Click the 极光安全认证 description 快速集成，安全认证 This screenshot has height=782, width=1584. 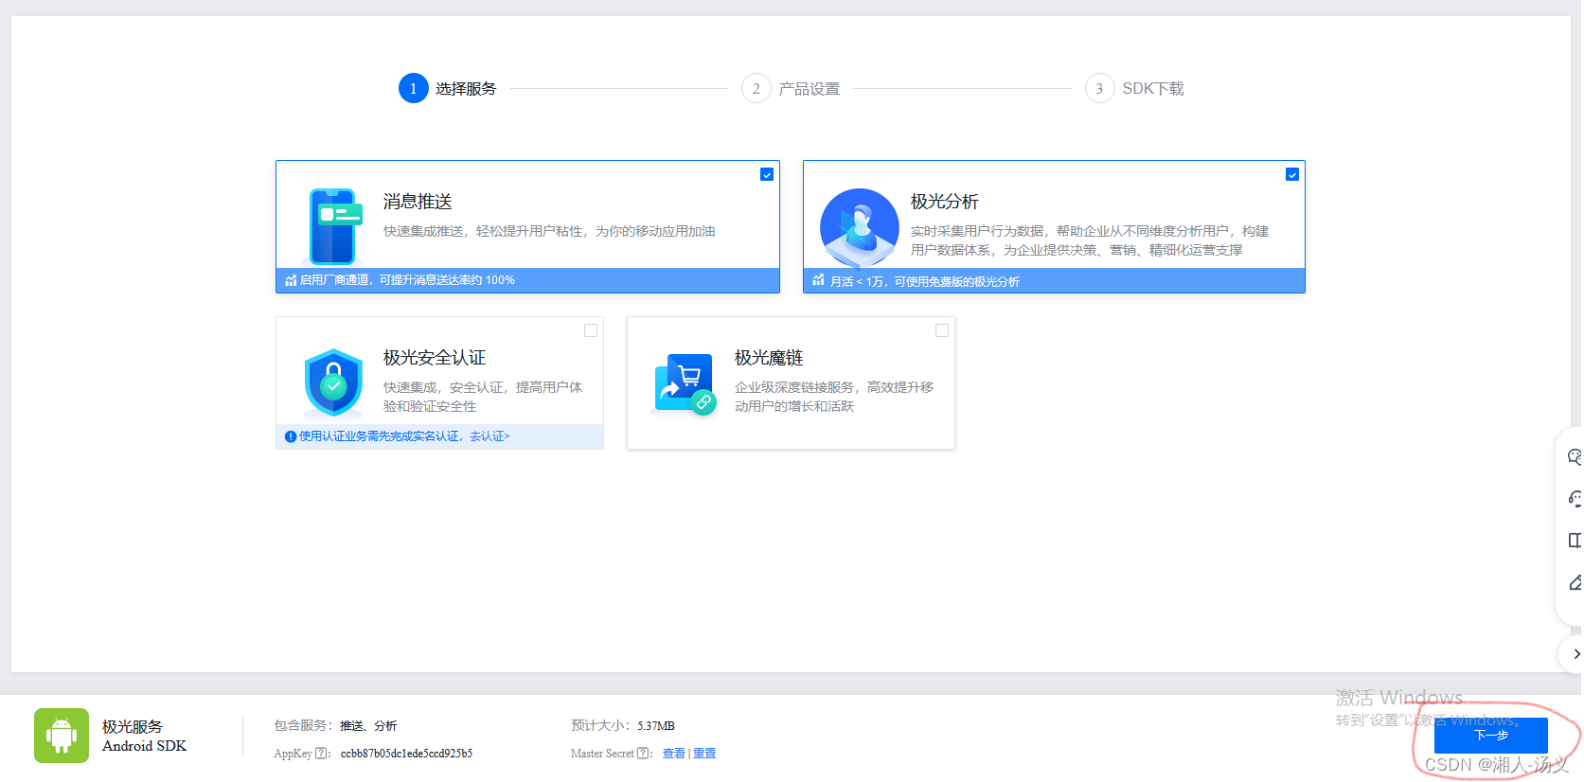coord(483,397)
